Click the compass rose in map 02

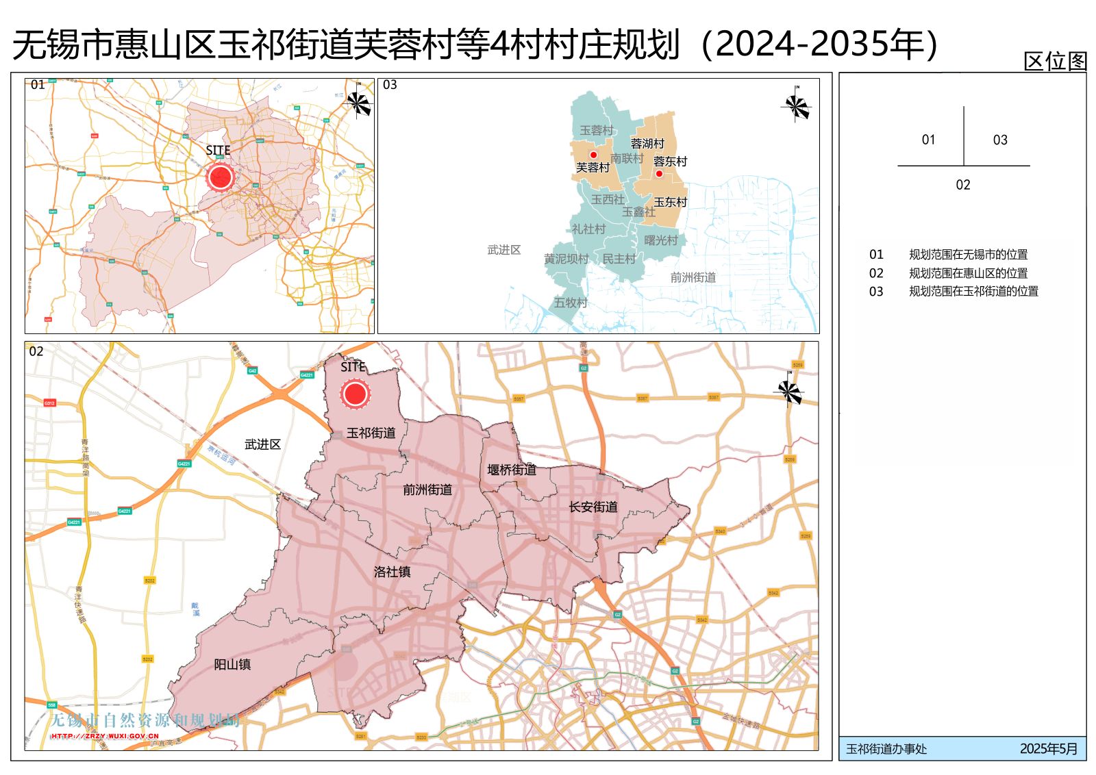(788, 392)
